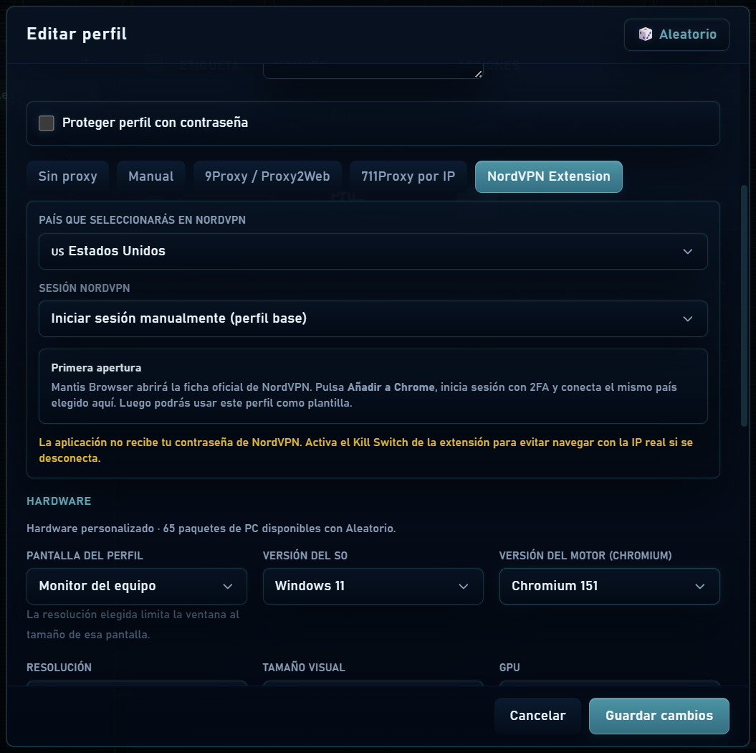Screen dimensions: 756x753
Task: Click the textarea resize handle
Action: click(478, 74)
